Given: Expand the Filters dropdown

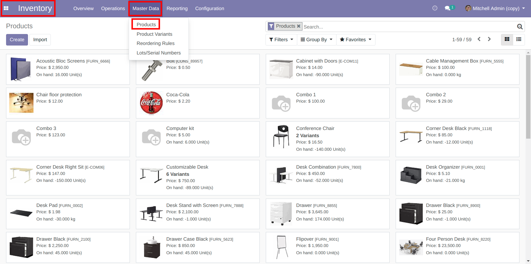Looking at the screenshot, I should click(281, 40).
